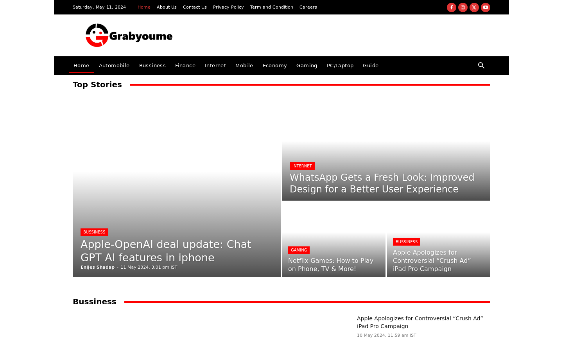Click BUSSINESS tag on Apple-OpenAI story

point(94,232)
